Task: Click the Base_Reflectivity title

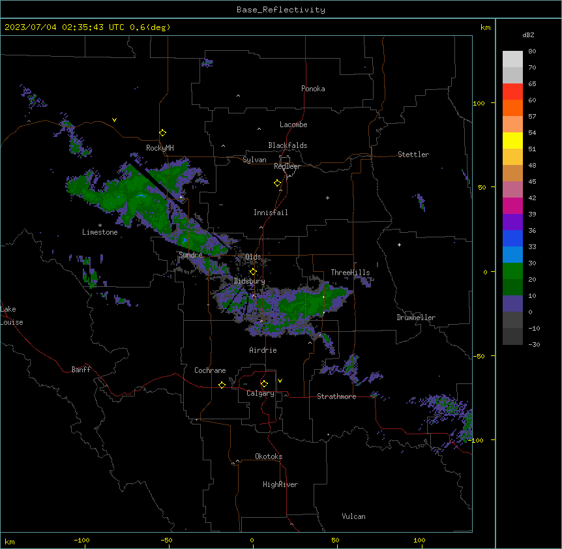Action: tap(281, 10)
